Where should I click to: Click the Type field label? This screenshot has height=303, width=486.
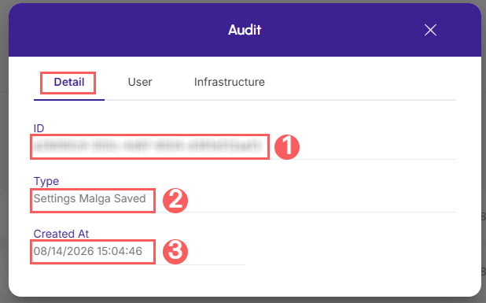coord(46,181)
